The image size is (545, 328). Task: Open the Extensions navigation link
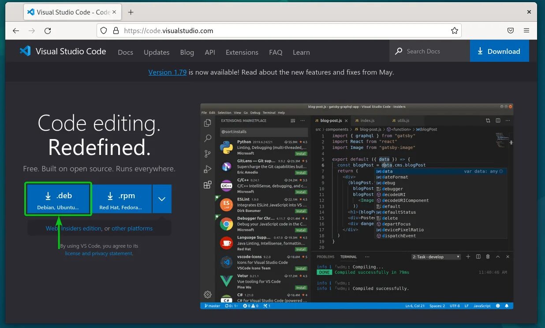pyautogui.click(x=242, y=52)
